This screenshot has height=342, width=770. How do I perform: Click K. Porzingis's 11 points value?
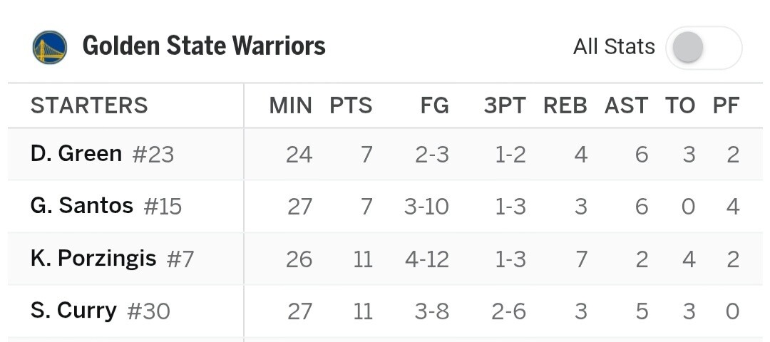click(x=363, y=259)
